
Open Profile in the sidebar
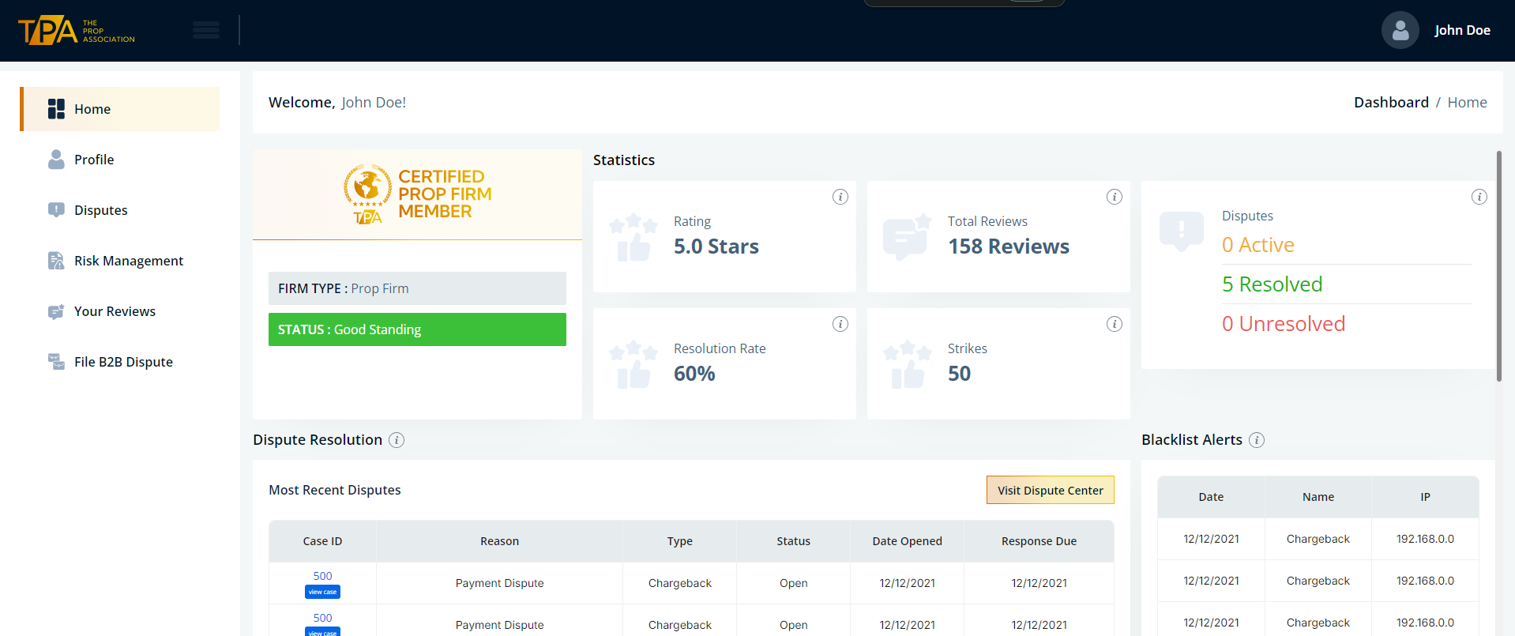pos(94,160)
